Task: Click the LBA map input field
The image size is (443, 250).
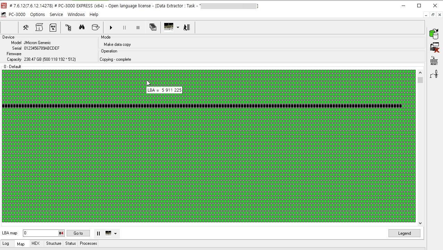Action: click(x=40, y=233)
